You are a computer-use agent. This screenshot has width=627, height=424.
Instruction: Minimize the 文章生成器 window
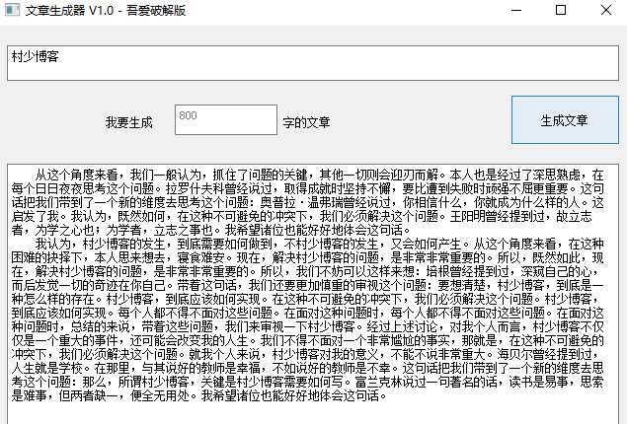(514, 11)
